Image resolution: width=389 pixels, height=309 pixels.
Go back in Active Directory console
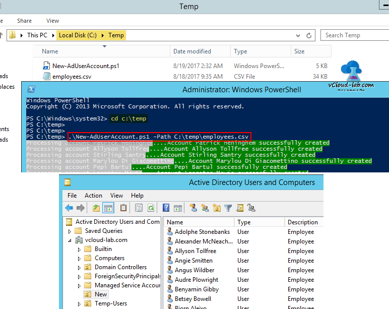pos(69,208)
